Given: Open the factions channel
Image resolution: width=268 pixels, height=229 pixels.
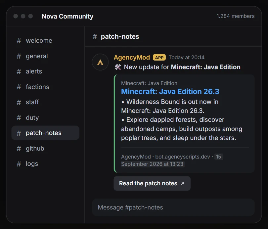Looking at the screenshot, I should point(45,87).
